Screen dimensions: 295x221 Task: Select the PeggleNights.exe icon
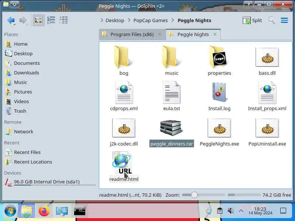click(x=219, y=128)
